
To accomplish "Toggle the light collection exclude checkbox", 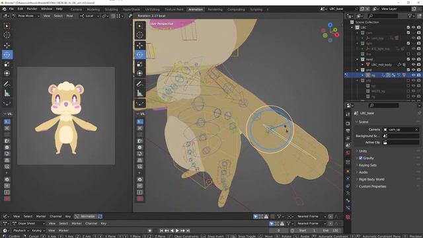I will (408, 43).
